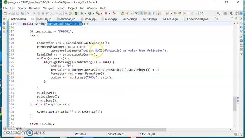The height and width of the screenshot is (138, 245).
Task: Click the red Stop application icon
Action: (106, 13)
